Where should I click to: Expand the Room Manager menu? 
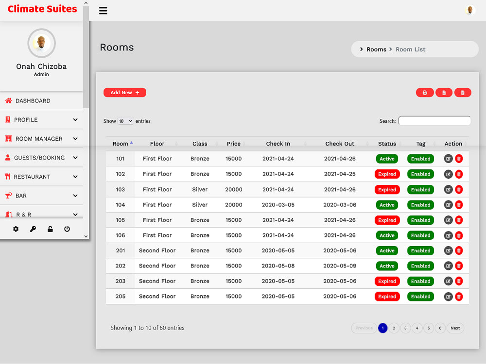[x=41, y=139]
